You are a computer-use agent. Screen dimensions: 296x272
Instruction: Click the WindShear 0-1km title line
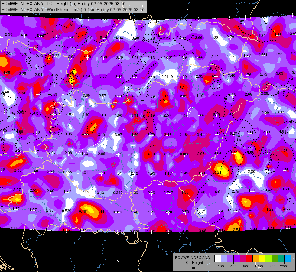[x=73, y=10]
